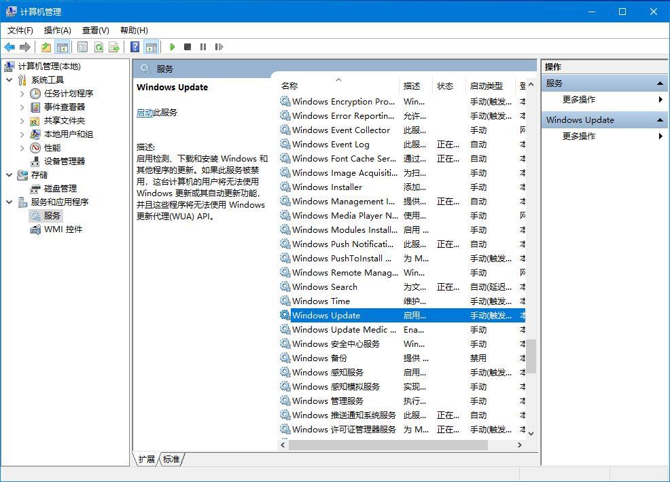Select WMI 控件 in the tree
The image size is (670, 482).
(63, 229)
